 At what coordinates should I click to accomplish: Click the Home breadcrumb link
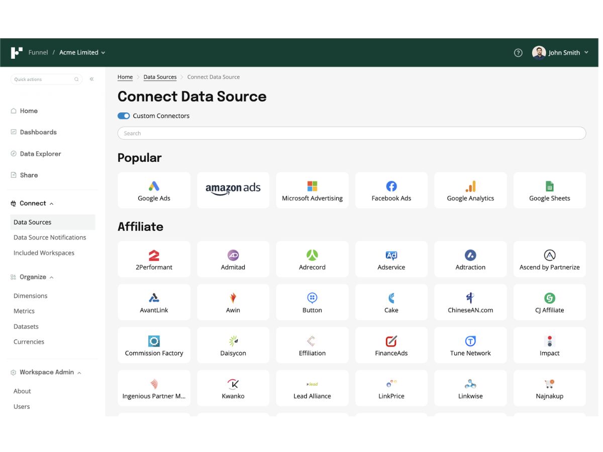125,77
